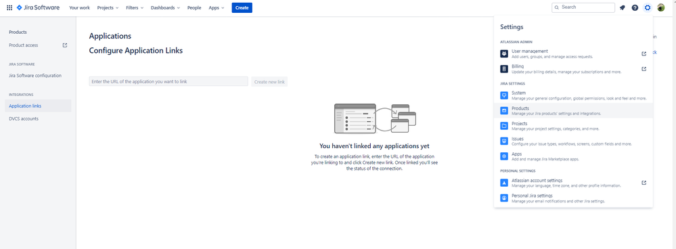The image size is (676, 249).
Task: Click the Configure Application Links heading
Action: [x=136, y=50]
